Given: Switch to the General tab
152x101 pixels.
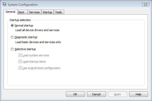Looking at the screenshot, I should pos(10,12).
